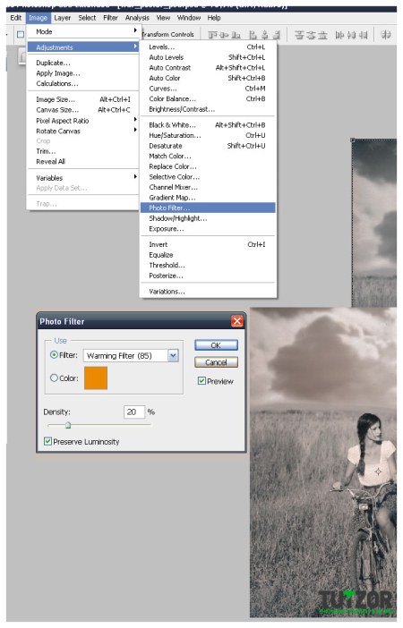
Task: Click Distribute bottom edges icon
Action: (x=322, y=35)
